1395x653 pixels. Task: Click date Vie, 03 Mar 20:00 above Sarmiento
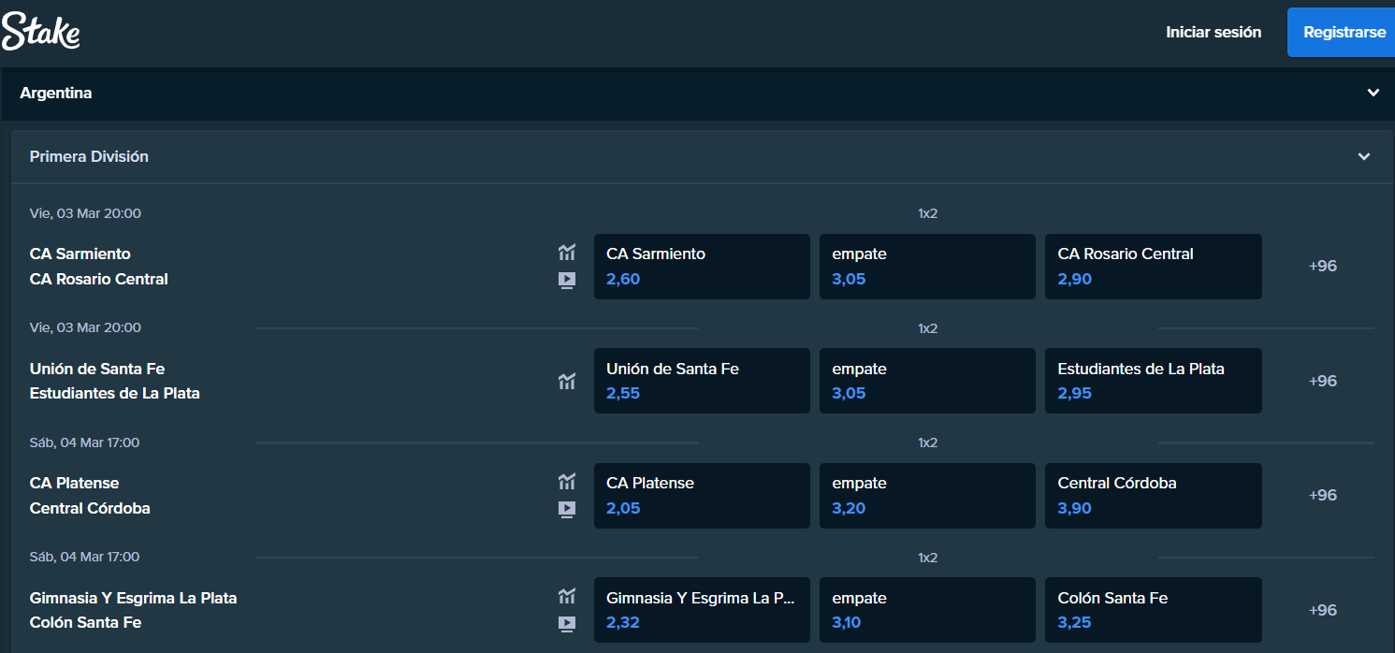pos(85,213)
